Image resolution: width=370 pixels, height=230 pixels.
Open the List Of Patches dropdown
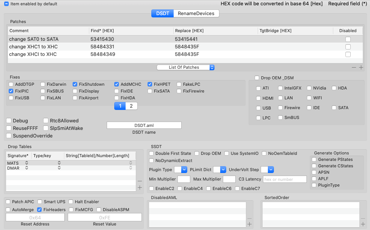click(x=186, y=67)
